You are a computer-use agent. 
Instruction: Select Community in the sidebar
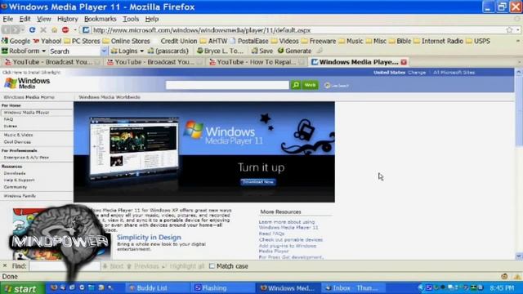[x=16, y=187]
